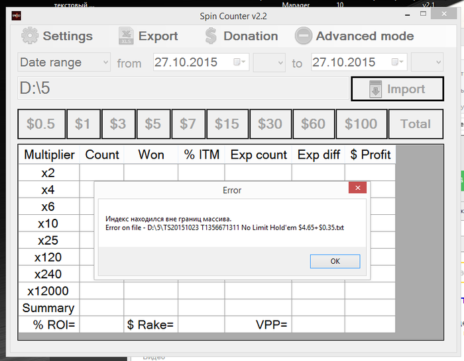Click the x6 multiplier row

coord(48,207)
